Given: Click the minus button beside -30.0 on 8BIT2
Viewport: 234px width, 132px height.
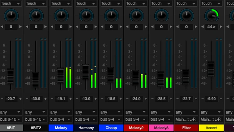Looking at the screenshot, I should [27, 99].
